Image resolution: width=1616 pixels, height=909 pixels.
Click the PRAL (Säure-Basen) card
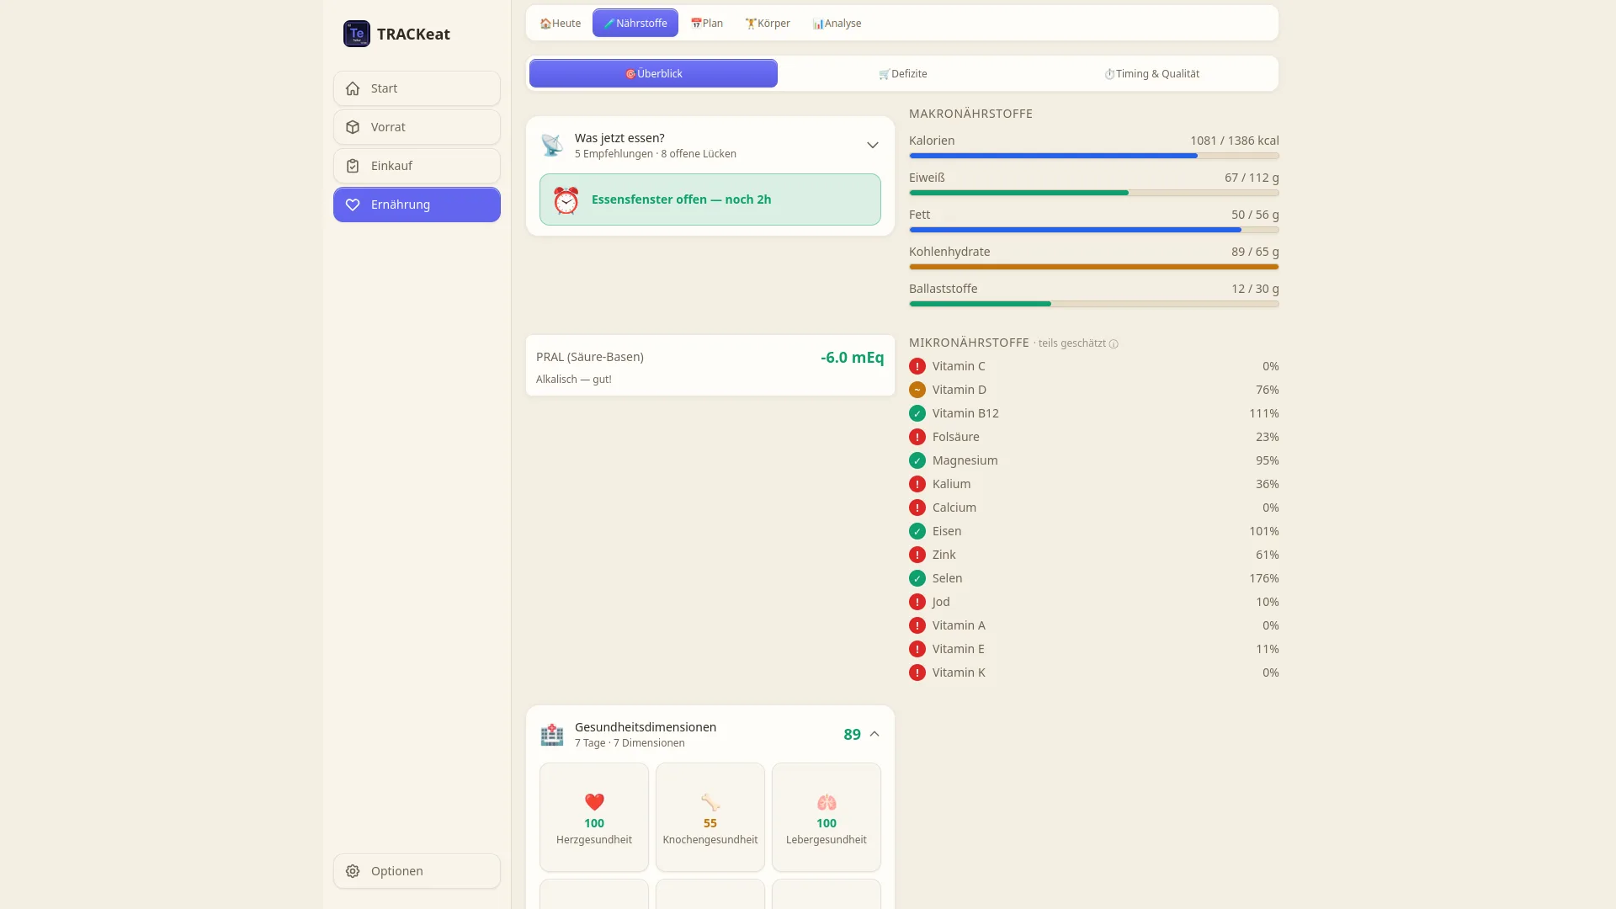coord(710,365)
